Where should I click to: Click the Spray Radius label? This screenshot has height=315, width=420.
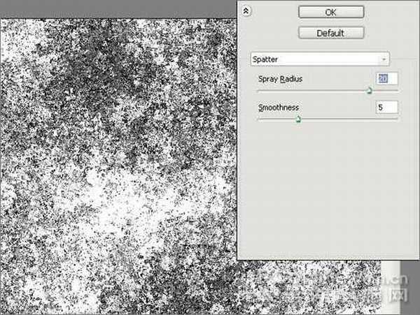point(281,80)
